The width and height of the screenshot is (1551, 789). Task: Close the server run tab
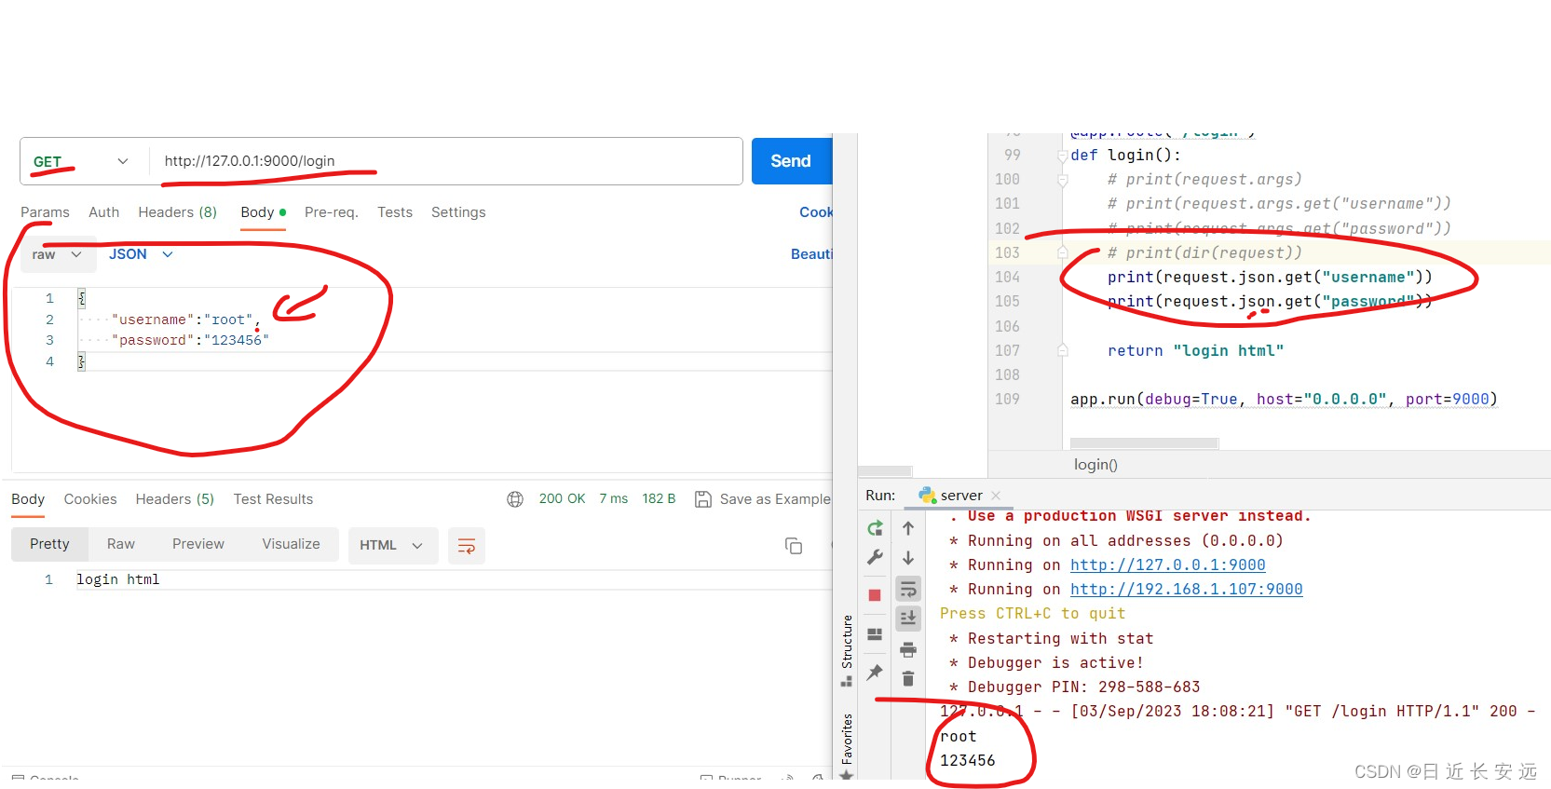(996, 496)
